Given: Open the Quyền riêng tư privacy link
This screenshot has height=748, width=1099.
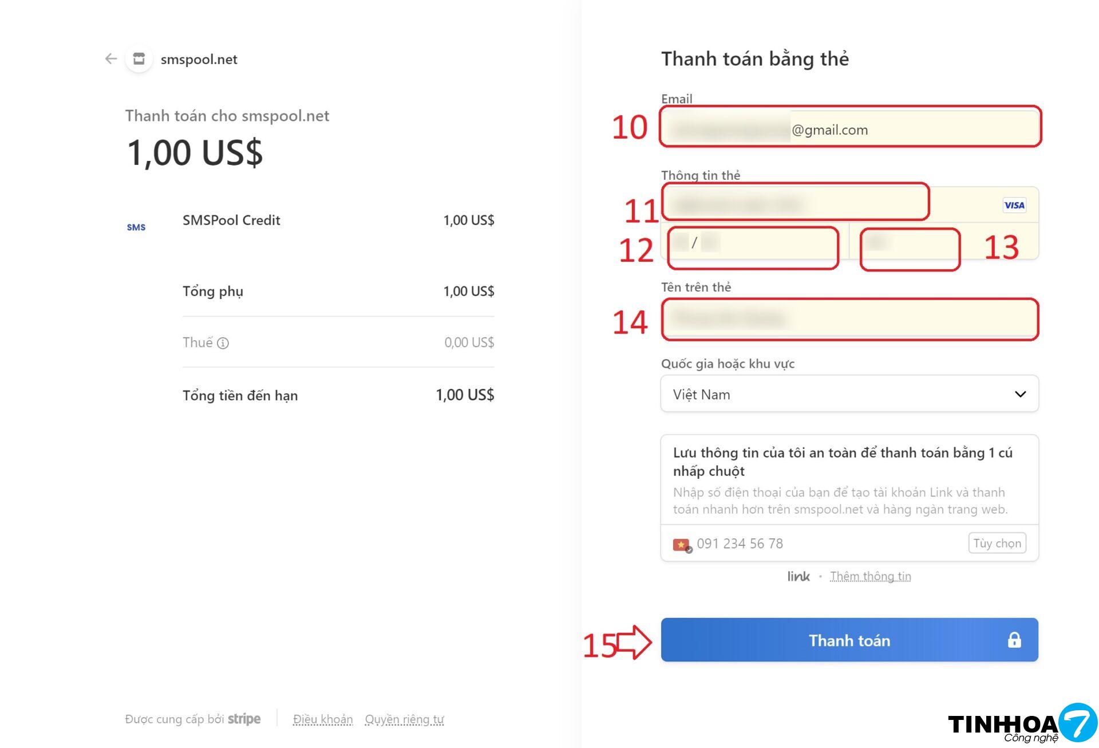Looking at the screenshot, I should pyautogui.click(x=404, y=719).
